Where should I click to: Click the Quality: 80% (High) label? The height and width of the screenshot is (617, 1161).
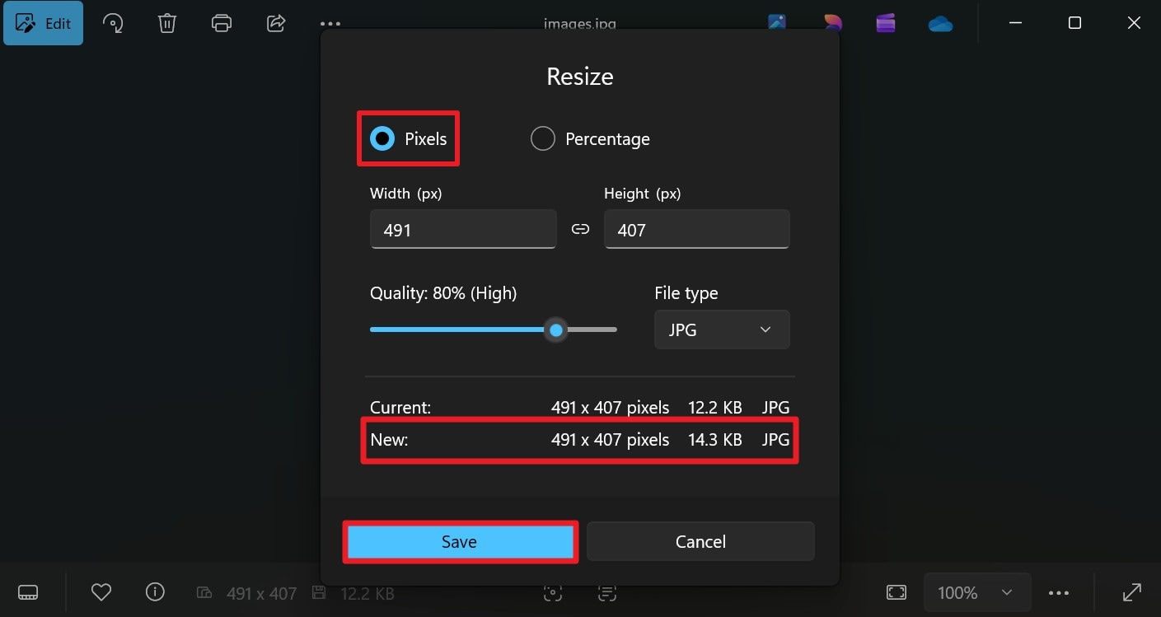click(x=443, y=293)
